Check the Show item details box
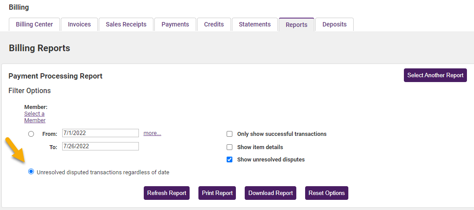The height and width of the screenshot is (210, 474). [x=229, y=147]
